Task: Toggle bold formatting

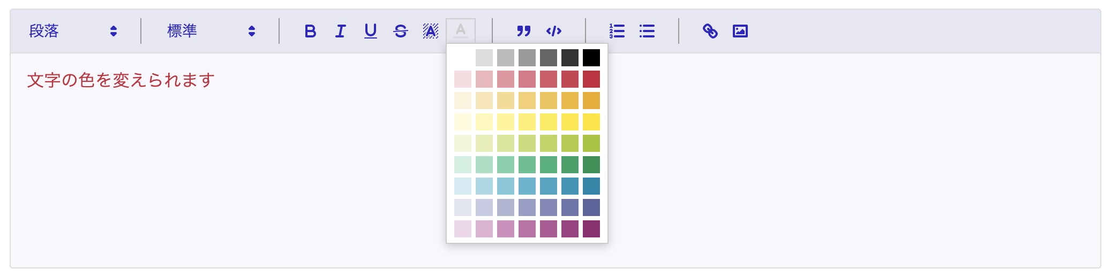Action: (310, 31)
